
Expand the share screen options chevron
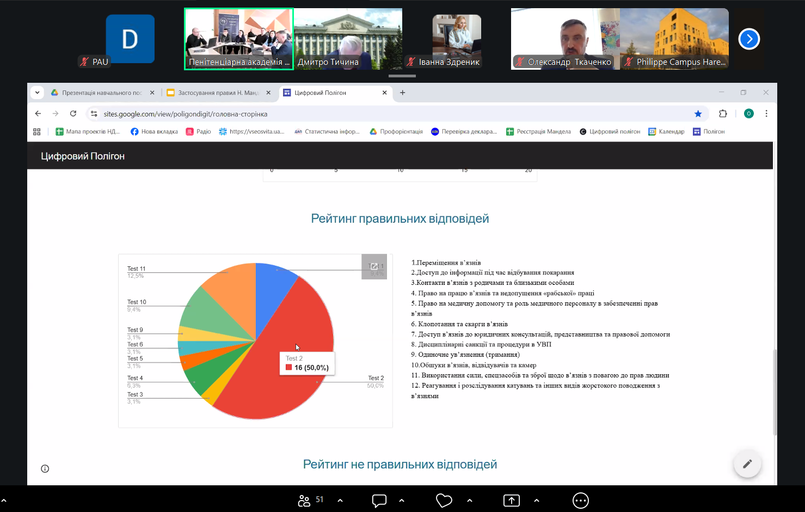[x=537, y=501]
